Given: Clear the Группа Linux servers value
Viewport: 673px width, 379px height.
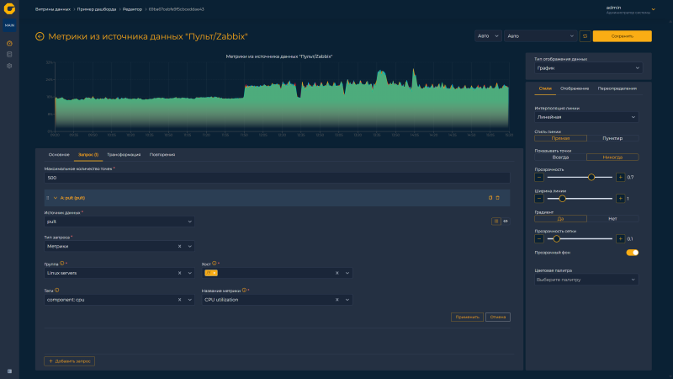Looking at the screenshot, I should pyautogui.click(x=179, y=273).
